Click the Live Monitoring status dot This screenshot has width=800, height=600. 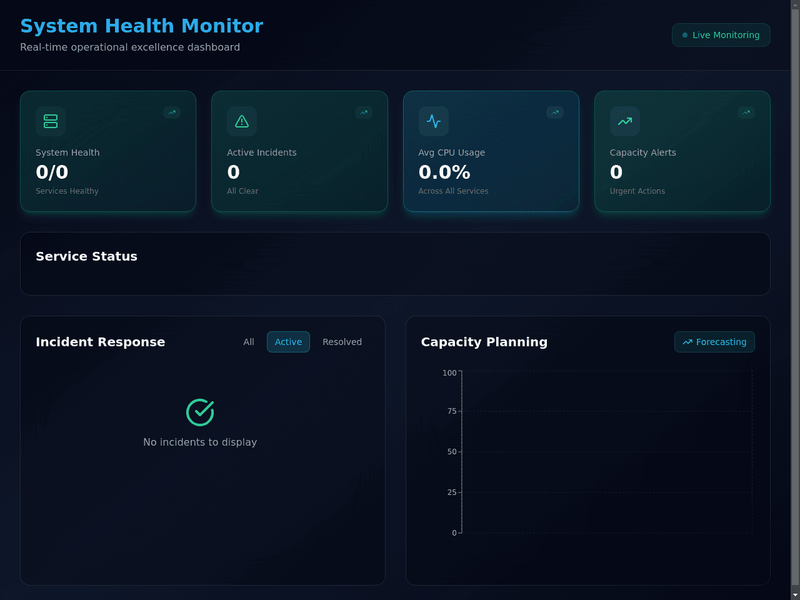[x=685, y=35]
